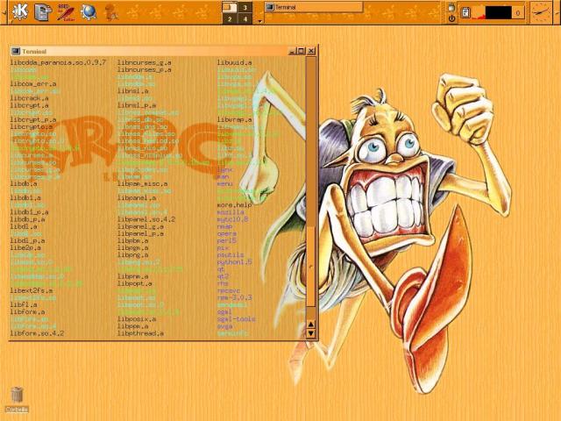Click python1.5 directory entry
Screen dimensions: 561x421
tap(234, 262)
